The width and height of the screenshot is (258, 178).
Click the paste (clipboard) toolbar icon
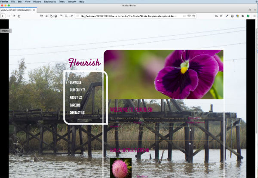[x=55, y=16]
